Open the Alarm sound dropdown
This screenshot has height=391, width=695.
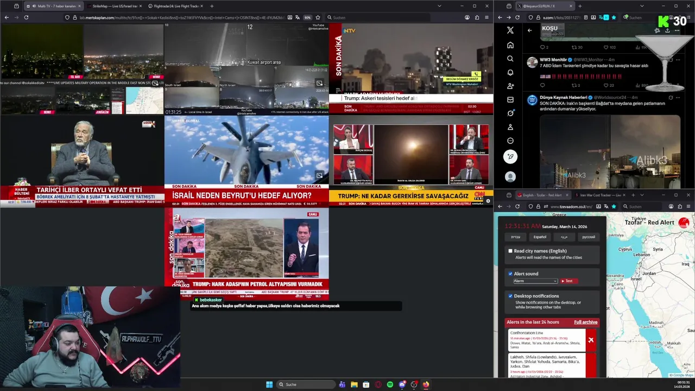point(535,281)
